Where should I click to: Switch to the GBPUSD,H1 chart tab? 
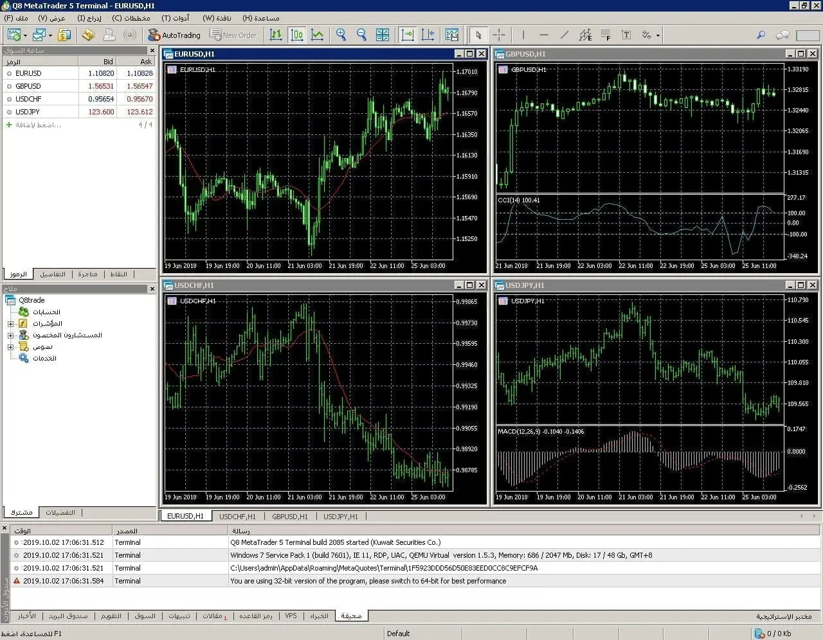tap(290, 516)
